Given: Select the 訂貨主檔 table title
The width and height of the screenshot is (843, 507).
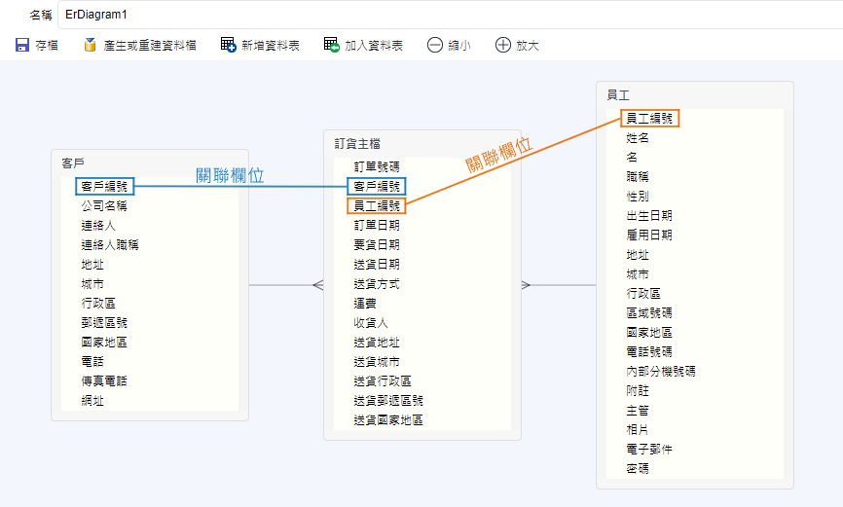Looking at the screenshot, I should pyautogui.click(x=357, y=144).
